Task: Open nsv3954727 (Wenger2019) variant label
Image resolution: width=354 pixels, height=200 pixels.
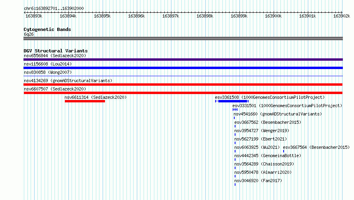Action: pos(262,131)
